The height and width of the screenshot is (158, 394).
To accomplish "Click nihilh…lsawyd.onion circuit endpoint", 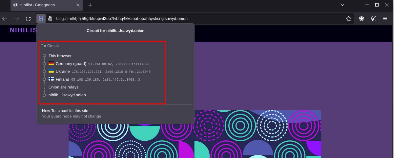I will click(67, 95).
